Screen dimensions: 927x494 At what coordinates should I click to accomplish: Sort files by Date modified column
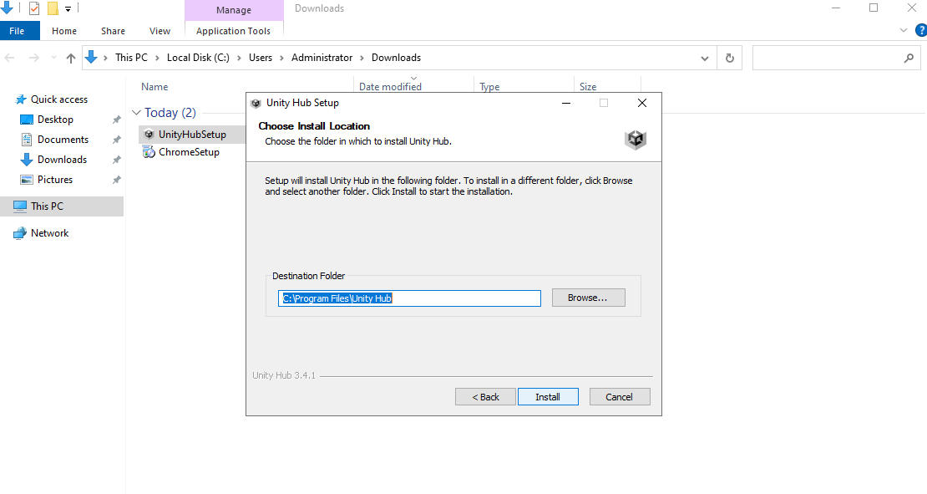[390, 86]
